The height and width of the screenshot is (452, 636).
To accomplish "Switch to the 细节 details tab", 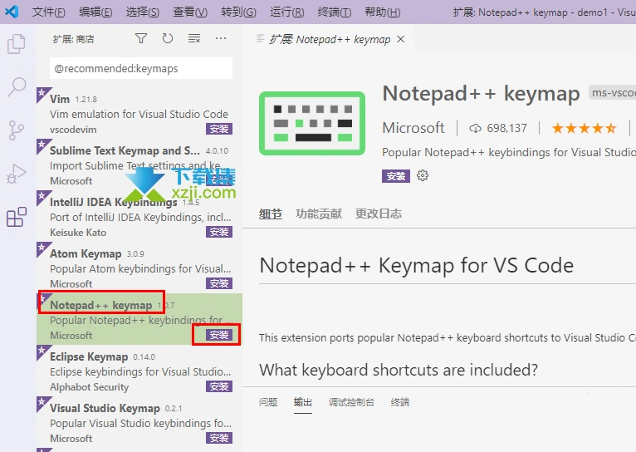I will pyautogui.click(x=271, y=214).
